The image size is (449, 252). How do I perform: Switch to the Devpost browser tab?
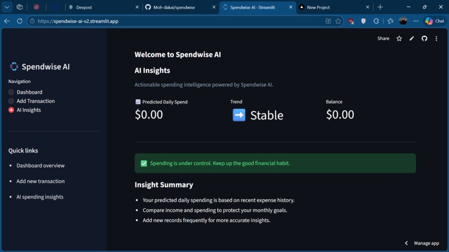pyautogui.click(x=103, y=7)
